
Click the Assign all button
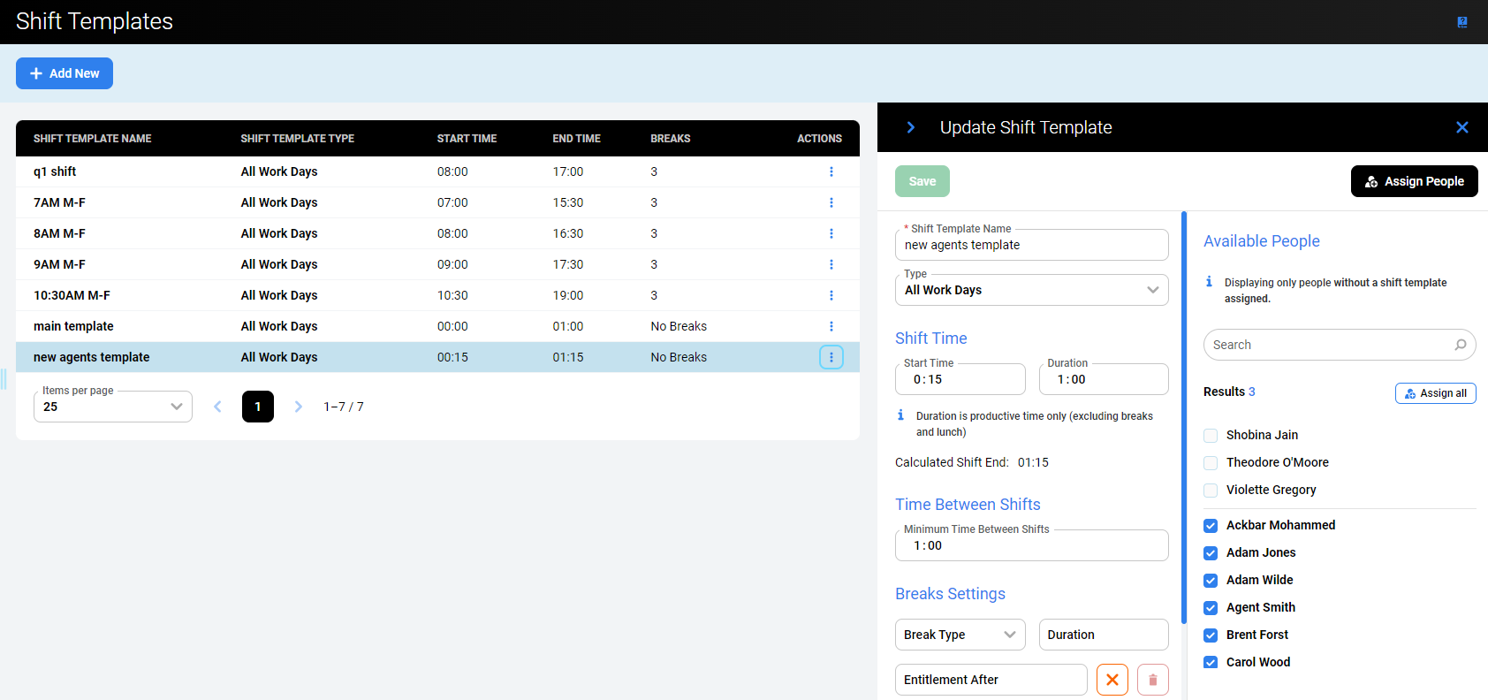click(x=1435, y=393)
